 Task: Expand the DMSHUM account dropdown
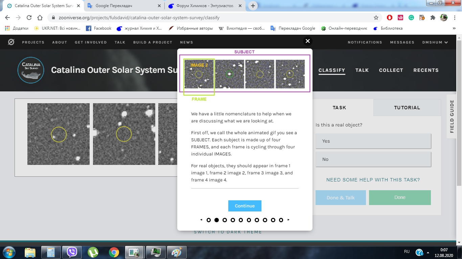[435, 42]
